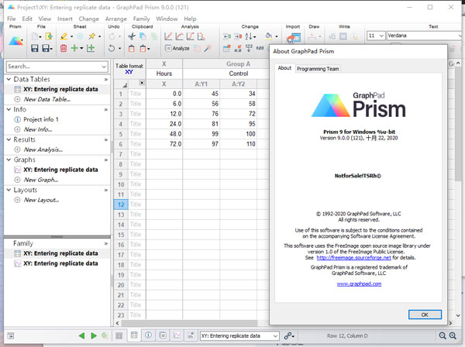
Task: Click the green previous sheet arrow
Action: click(83, 335)
